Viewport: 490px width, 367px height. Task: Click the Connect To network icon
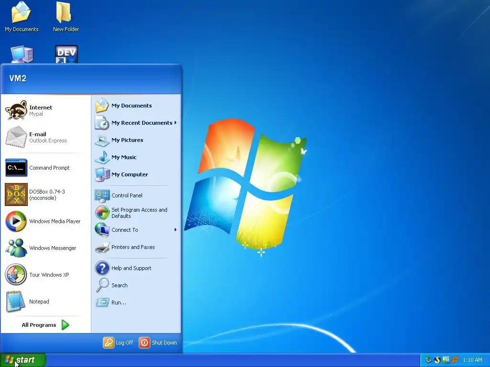(102, 230)
